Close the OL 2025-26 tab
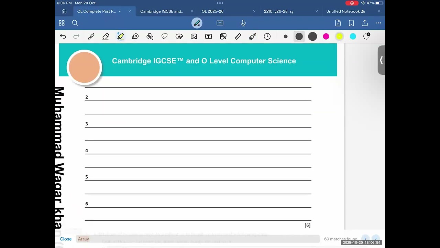 (254, 11)
